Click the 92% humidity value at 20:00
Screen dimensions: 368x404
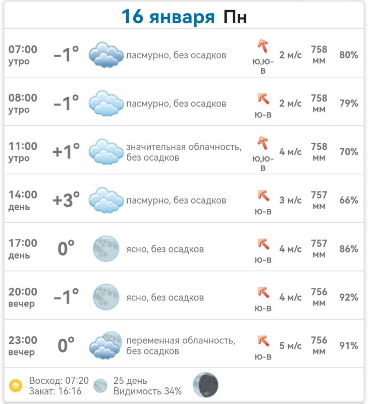[x=348, y=297]
